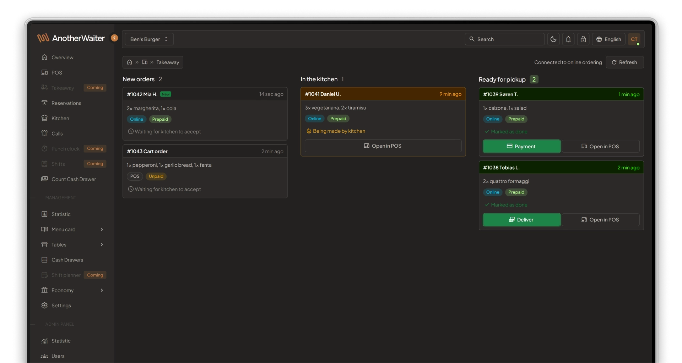682x363 pixels.
Task: Click Open in POS for order #1039
Action: tap(601, 146)
